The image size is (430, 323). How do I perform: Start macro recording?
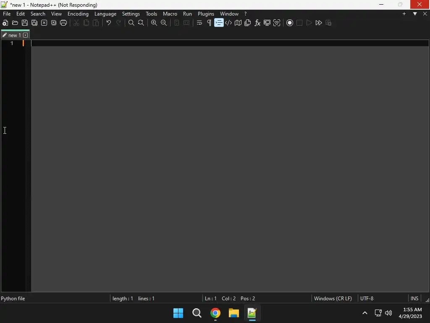click(x=290, y=23)
